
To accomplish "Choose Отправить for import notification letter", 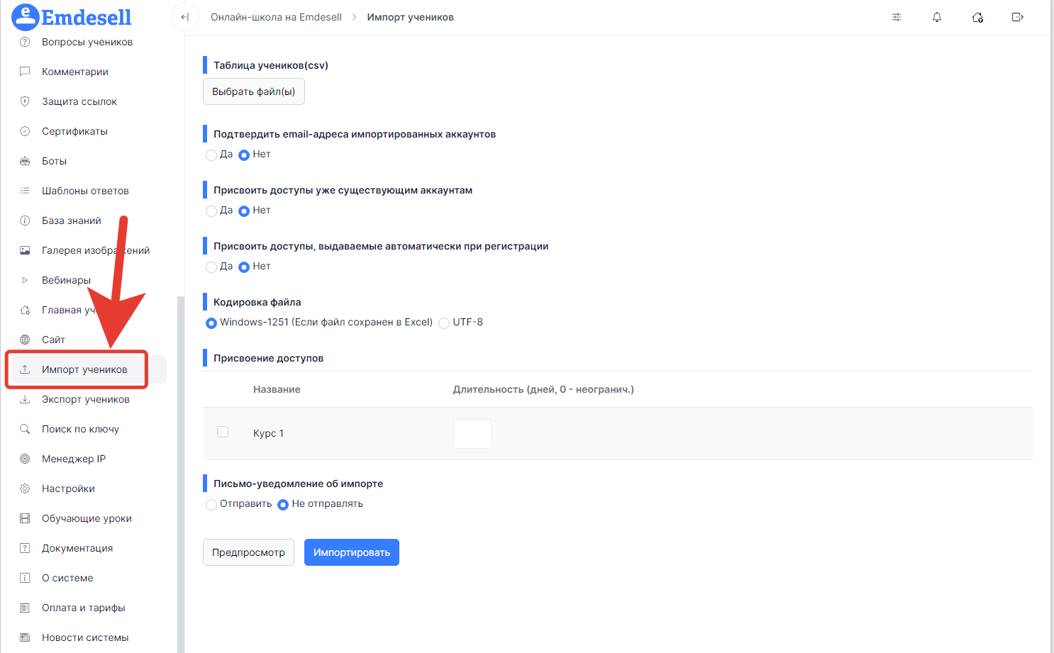I will (211, 504).
